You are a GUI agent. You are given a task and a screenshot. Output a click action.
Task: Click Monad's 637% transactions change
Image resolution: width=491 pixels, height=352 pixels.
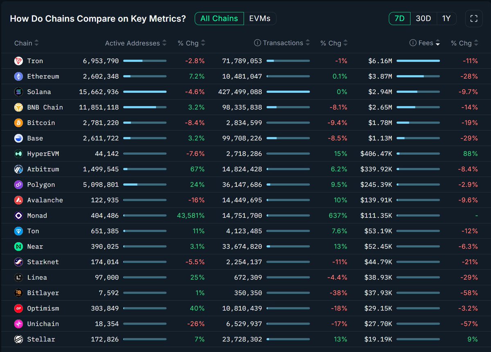tap(339, 215)
